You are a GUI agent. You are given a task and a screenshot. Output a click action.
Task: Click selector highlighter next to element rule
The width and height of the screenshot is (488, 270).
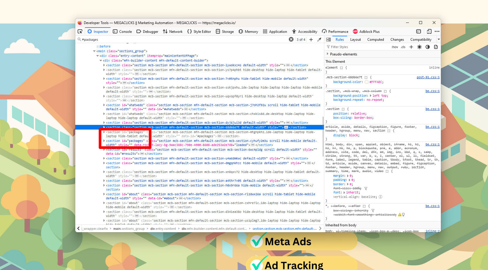pyautogui.click(x=341, y=68)
